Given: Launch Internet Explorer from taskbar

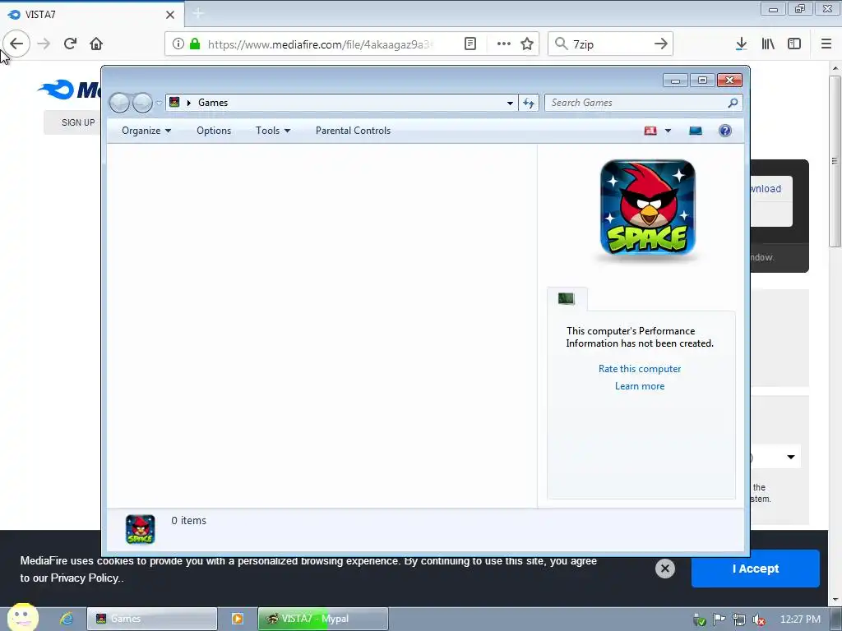Looking at the screenshot, I should point(66,619).
